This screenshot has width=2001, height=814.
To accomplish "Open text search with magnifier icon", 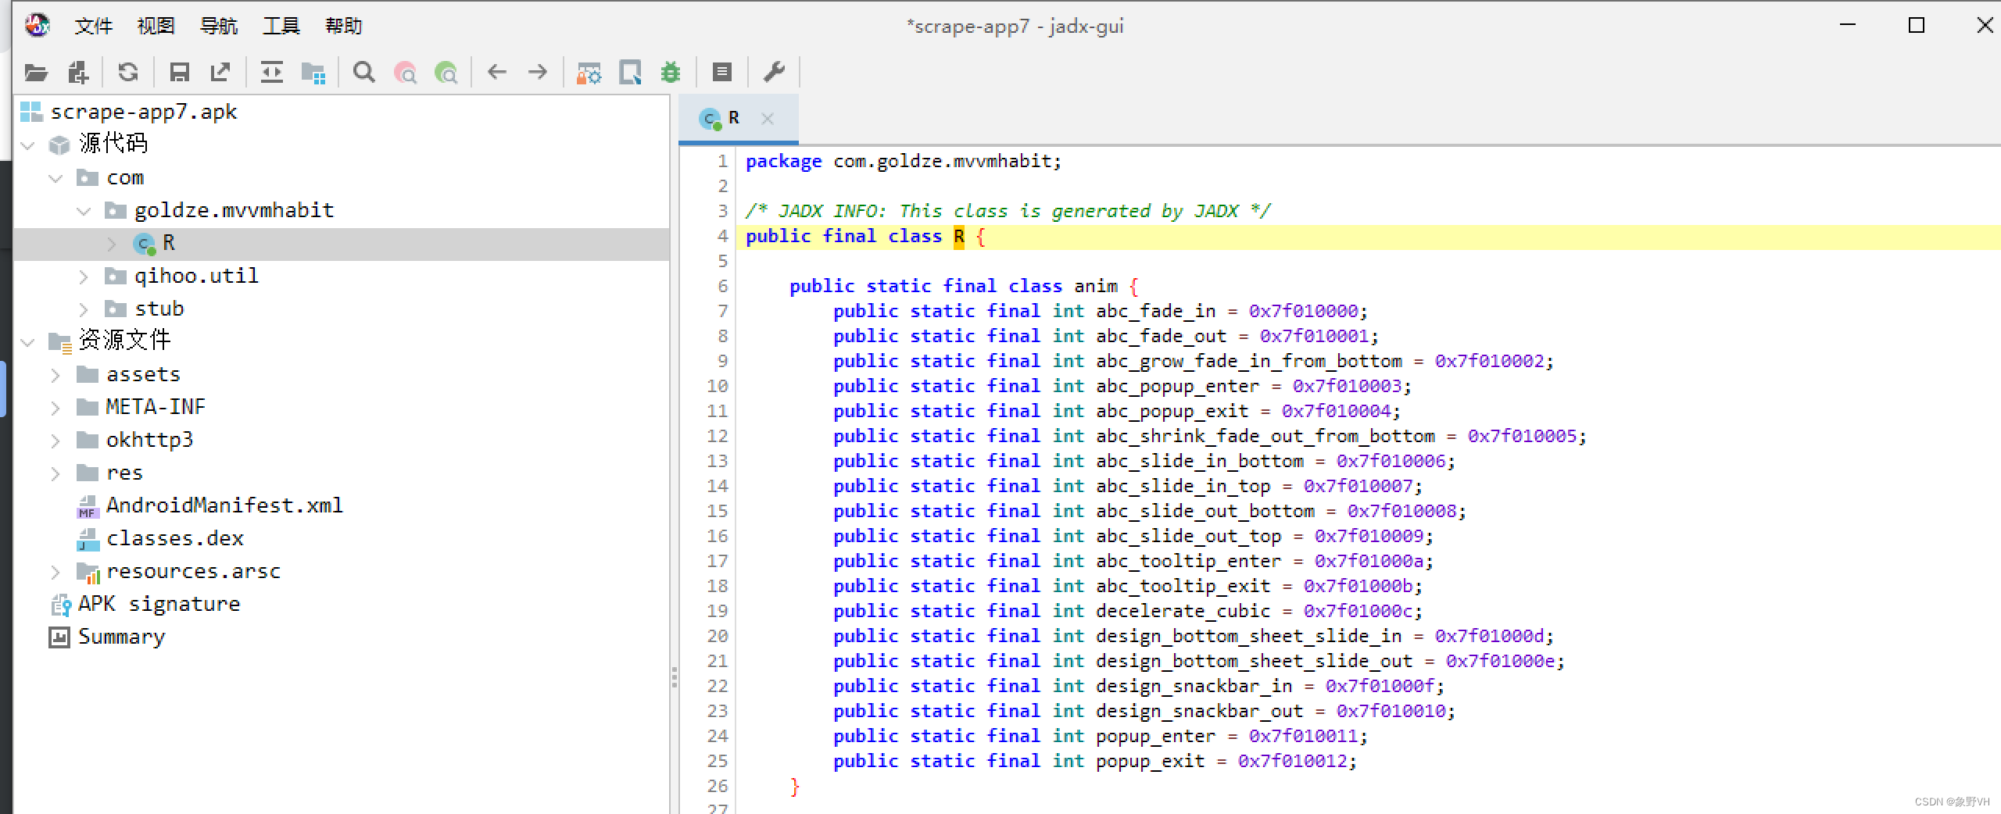I will [x=364, y=73].
